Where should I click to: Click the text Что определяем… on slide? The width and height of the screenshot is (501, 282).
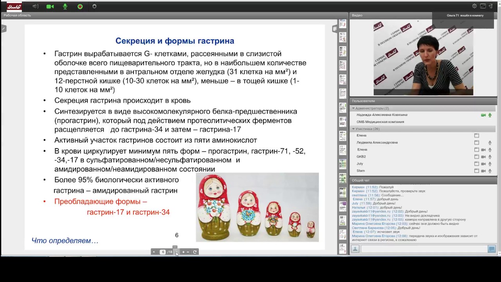(65, 240)
